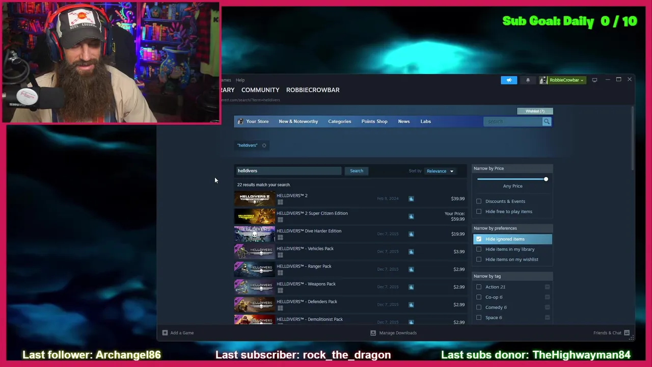Filter by the Comedy tag checkbox
652x367 pixels.
[x=479, y=307]
